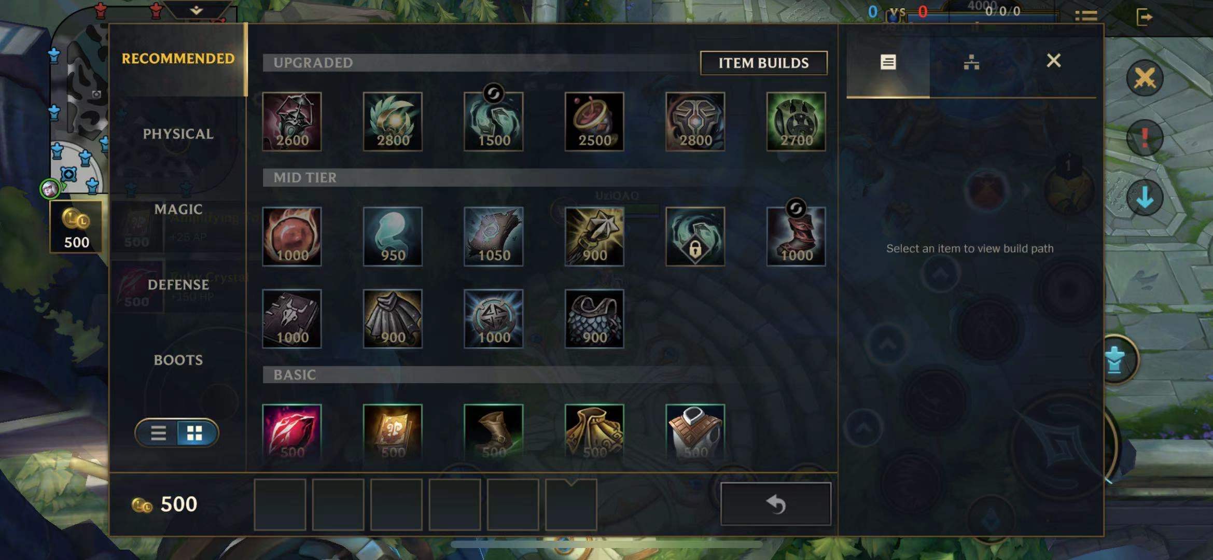Open the Physical items category
The width and height of the screenshot is (1213, 560).
tap(178, 134)
